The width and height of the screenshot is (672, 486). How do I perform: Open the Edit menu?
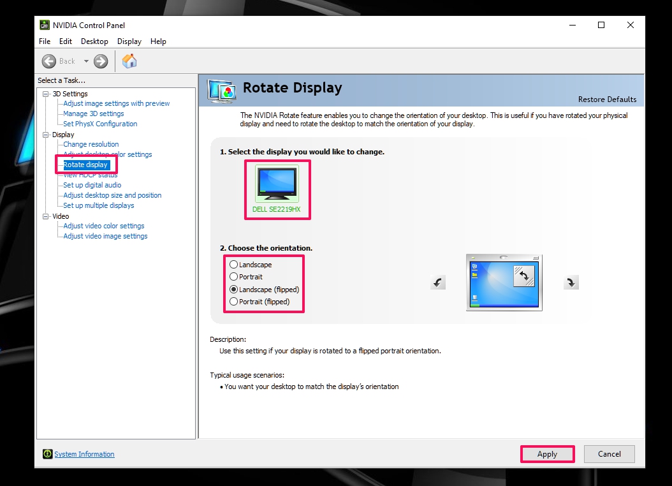click(x=66, y=41)
